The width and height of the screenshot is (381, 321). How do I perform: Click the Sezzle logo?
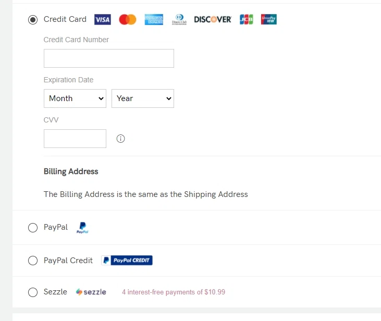(91, 292)
